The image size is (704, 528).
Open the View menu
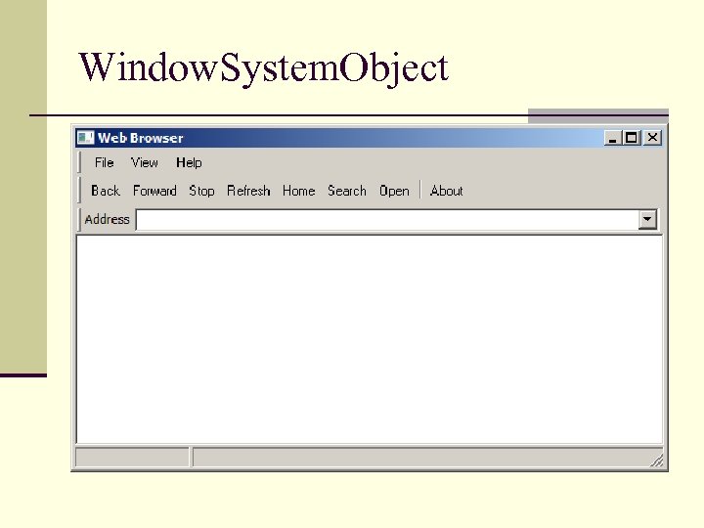(144, 162)
